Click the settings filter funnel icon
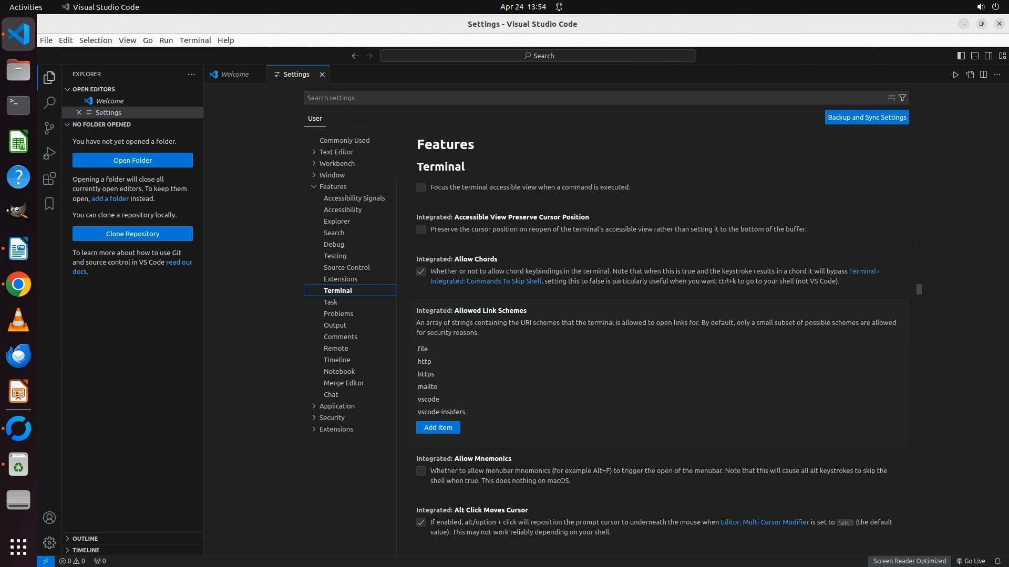The height and width of the screenshot is (567, 1009). pos(902,98)
